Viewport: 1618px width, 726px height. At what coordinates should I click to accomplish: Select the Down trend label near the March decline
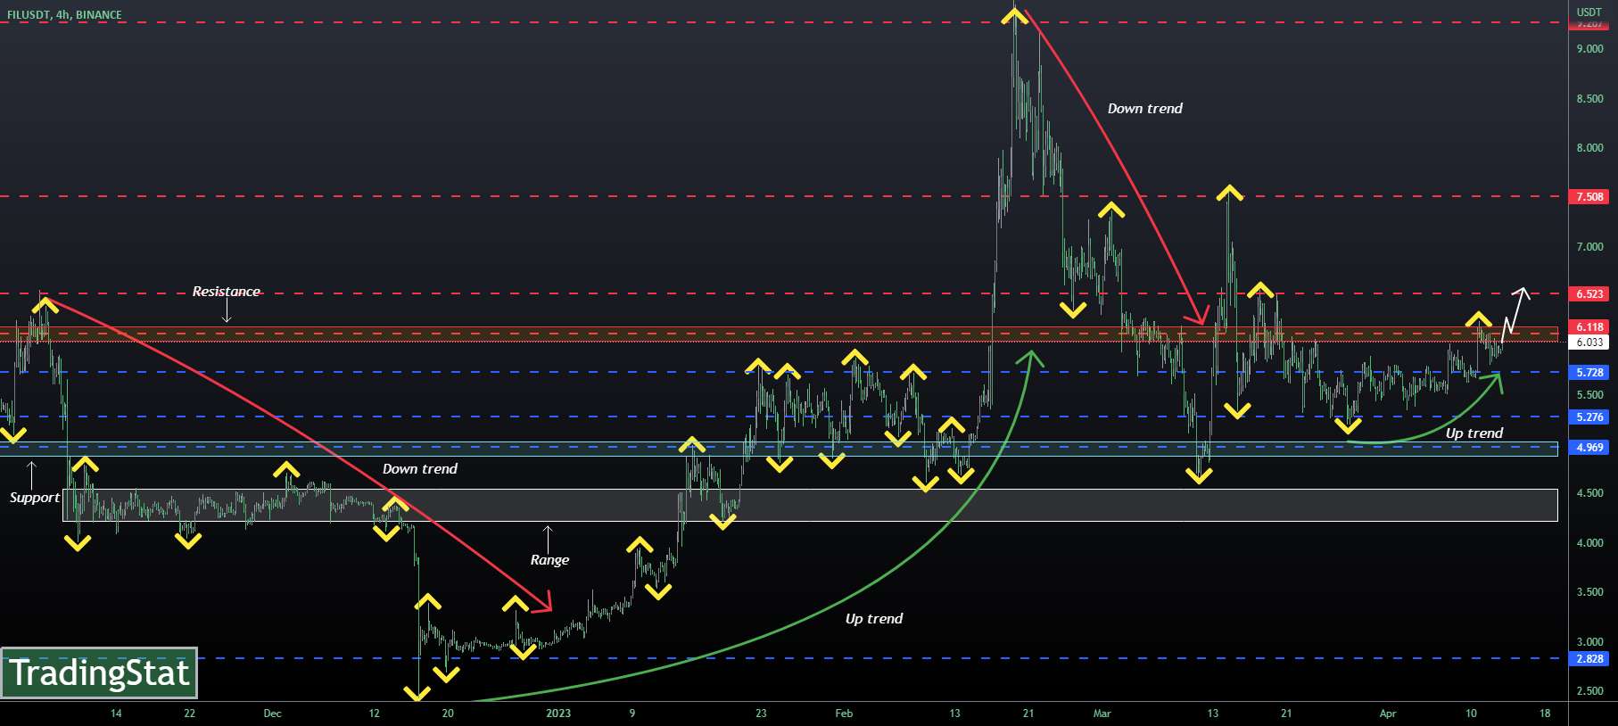pyautogui.click(x=1145, y=109)
